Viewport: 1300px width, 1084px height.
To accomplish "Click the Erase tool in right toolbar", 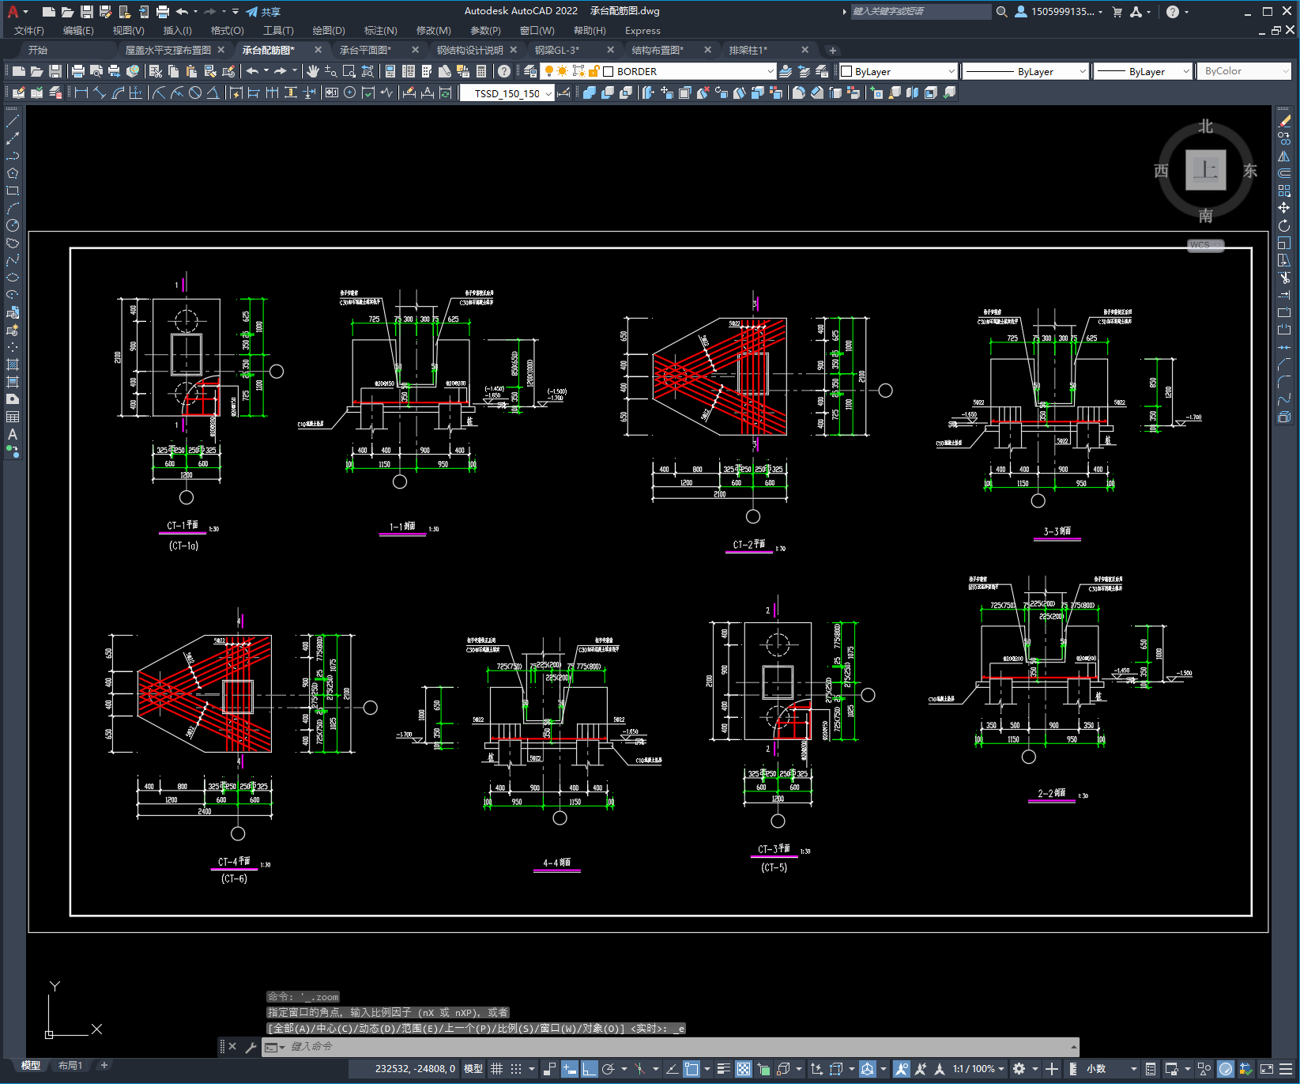I will pyautogui.click(x=1284, y=122).
